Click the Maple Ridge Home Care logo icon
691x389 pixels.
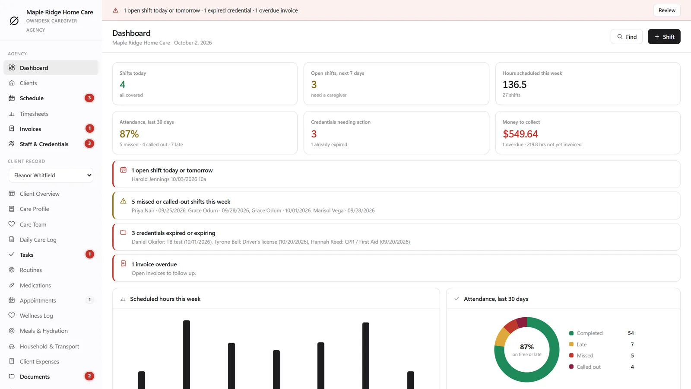pos(14,21)
